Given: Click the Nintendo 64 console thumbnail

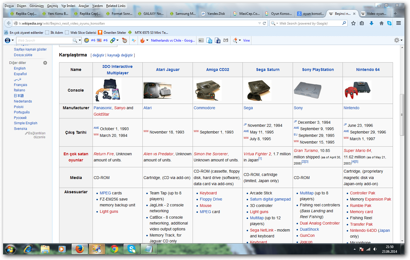Looking at the screenshot, I should pos(358,90).
